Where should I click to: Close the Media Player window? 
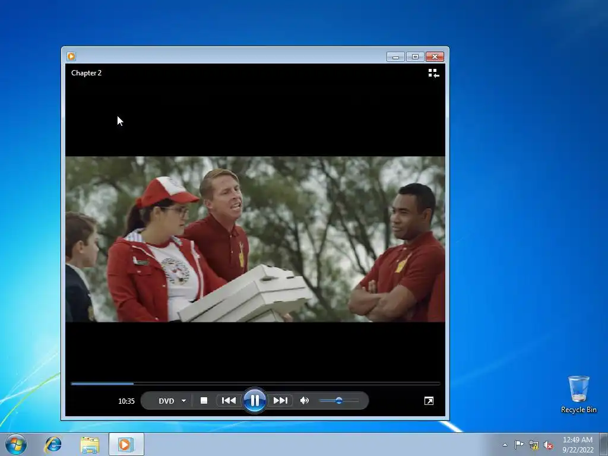coord(435,56)
